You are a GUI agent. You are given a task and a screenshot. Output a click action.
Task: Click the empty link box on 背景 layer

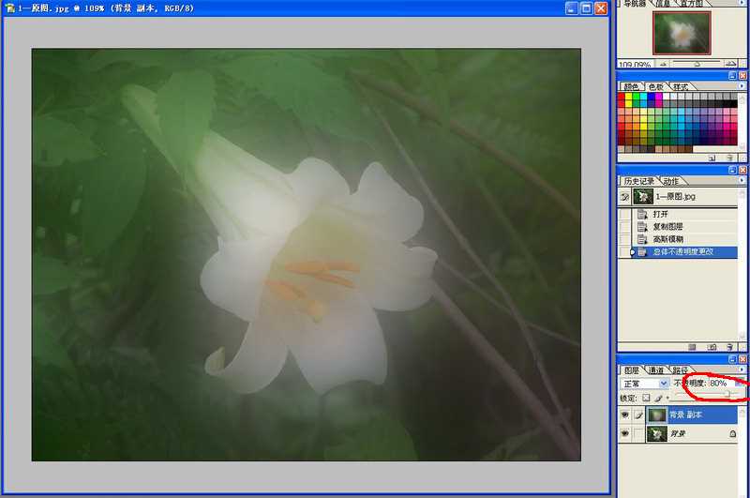638,434
